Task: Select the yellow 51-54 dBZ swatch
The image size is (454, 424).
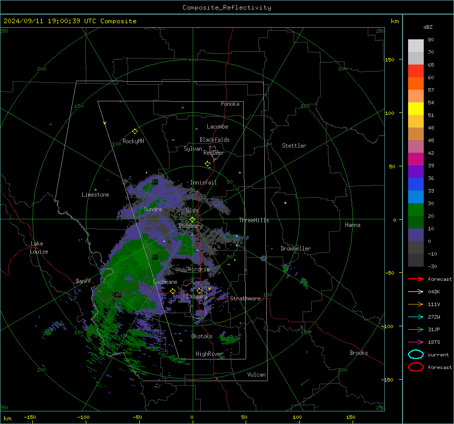Action: point(416,109)
